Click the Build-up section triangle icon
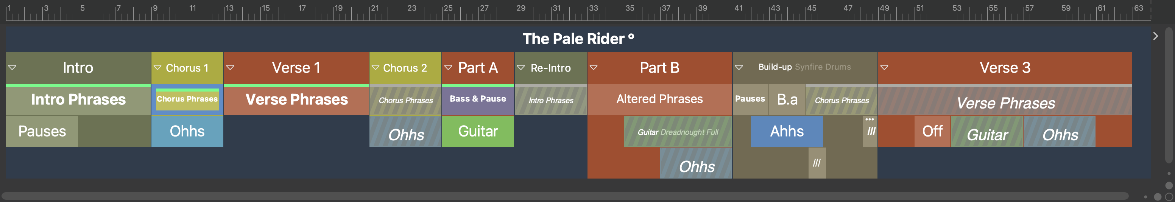Image resolution: width=1175 pixels, height=202 pixels. click(x=739, y=67)
